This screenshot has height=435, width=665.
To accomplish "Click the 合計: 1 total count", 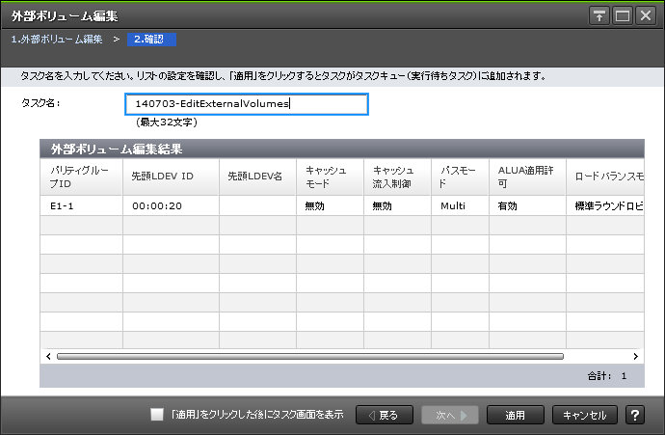I will pyautogui.click(x=607, y=375).
